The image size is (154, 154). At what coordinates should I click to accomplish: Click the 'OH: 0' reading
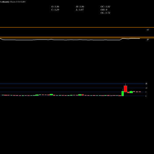104,10
